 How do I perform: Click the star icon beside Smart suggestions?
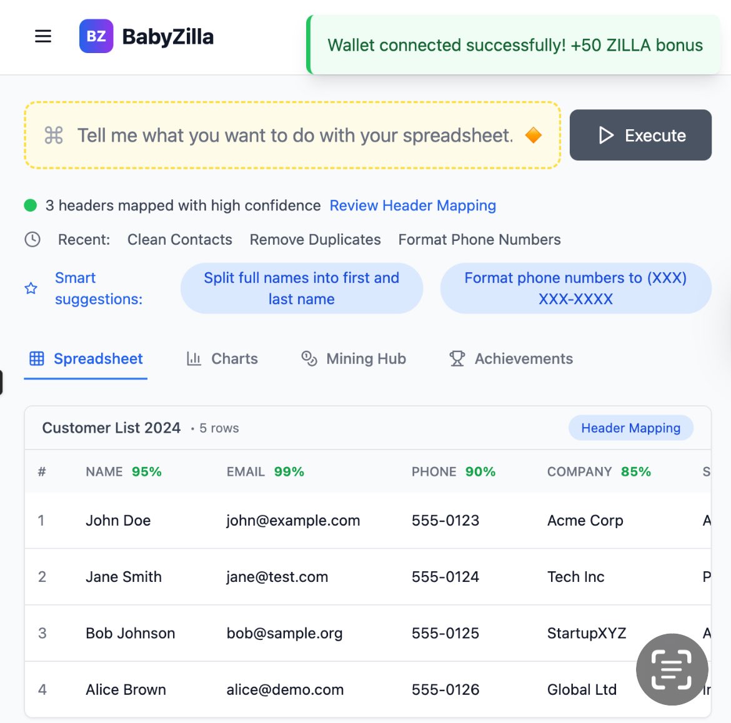pos(31,288)
